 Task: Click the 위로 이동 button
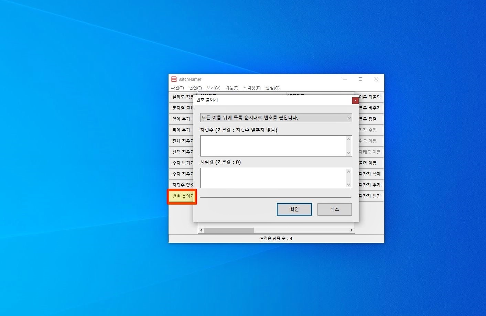point(371,141)
